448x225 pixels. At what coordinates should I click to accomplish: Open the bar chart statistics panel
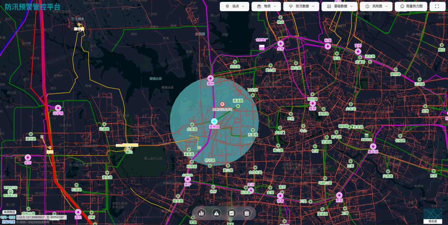[x=202, y=213]
